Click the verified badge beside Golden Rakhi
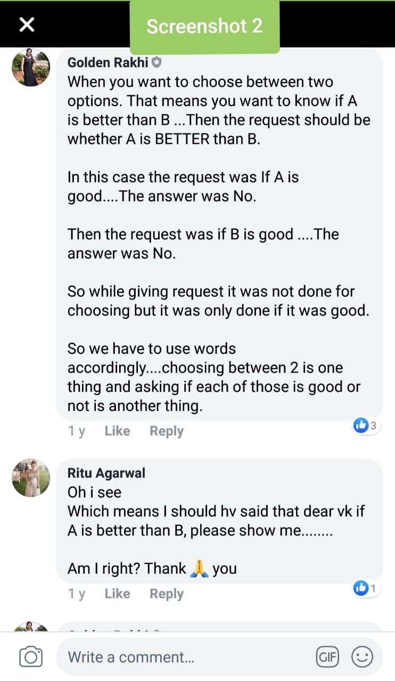 tap(157, 63)
